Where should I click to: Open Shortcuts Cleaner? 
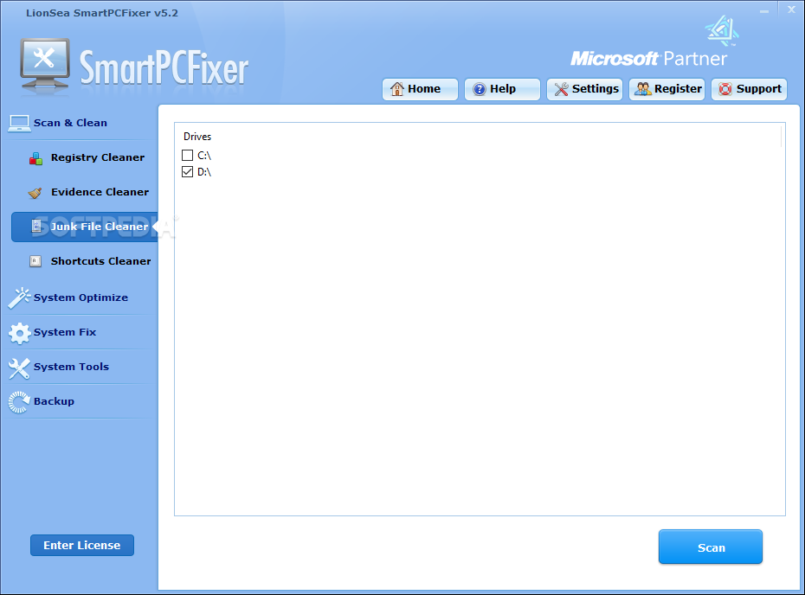(x=100, y=261)
